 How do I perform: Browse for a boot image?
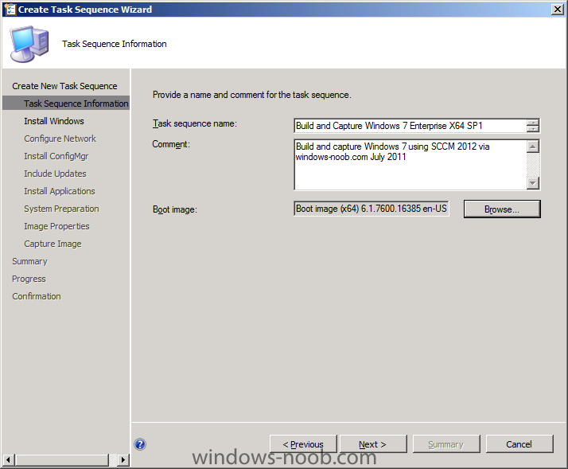(x=502, y=209)
